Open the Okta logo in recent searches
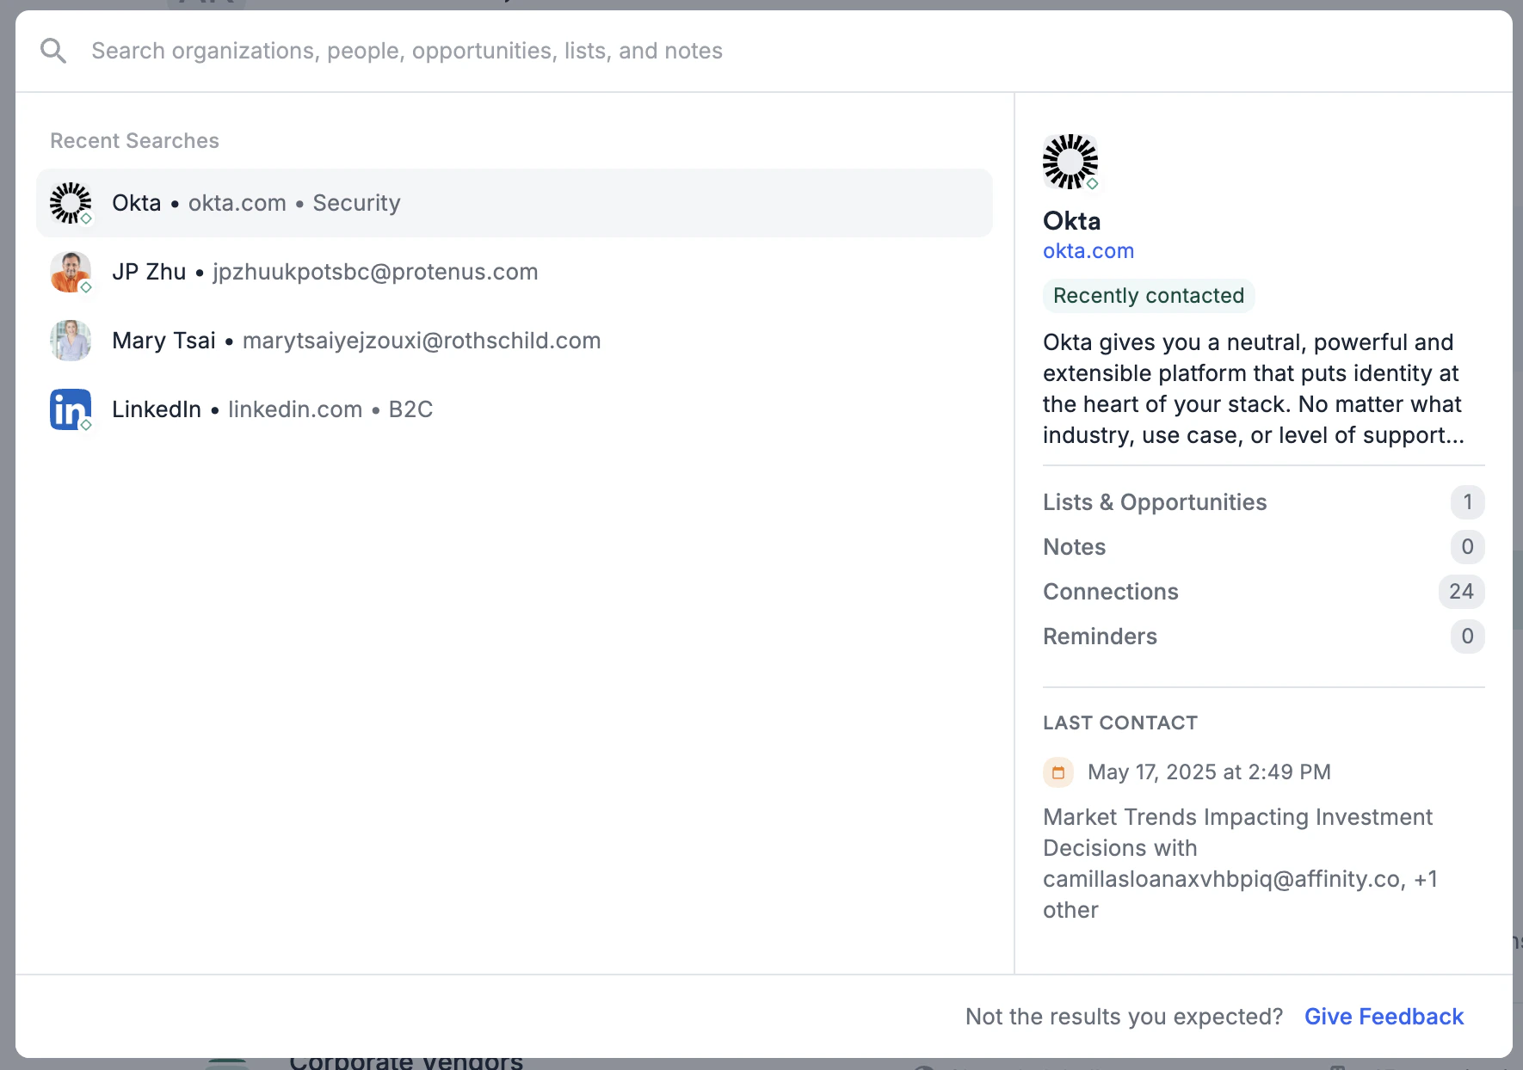The width and height of the screenshot is (1523, 1070). [71, 203]
